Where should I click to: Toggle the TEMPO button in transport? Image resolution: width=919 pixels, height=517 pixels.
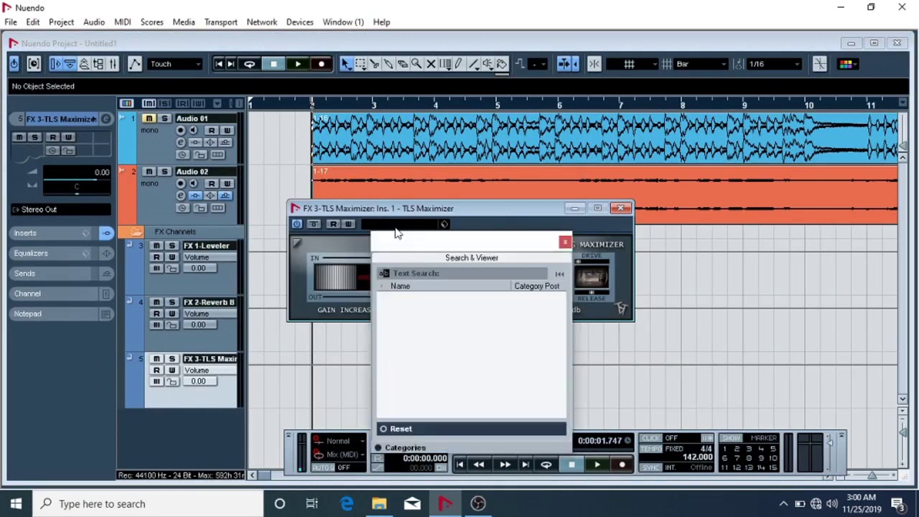point(650,449)
